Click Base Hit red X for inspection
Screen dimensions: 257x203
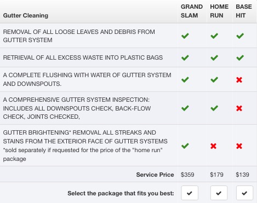tap(239, 108)
